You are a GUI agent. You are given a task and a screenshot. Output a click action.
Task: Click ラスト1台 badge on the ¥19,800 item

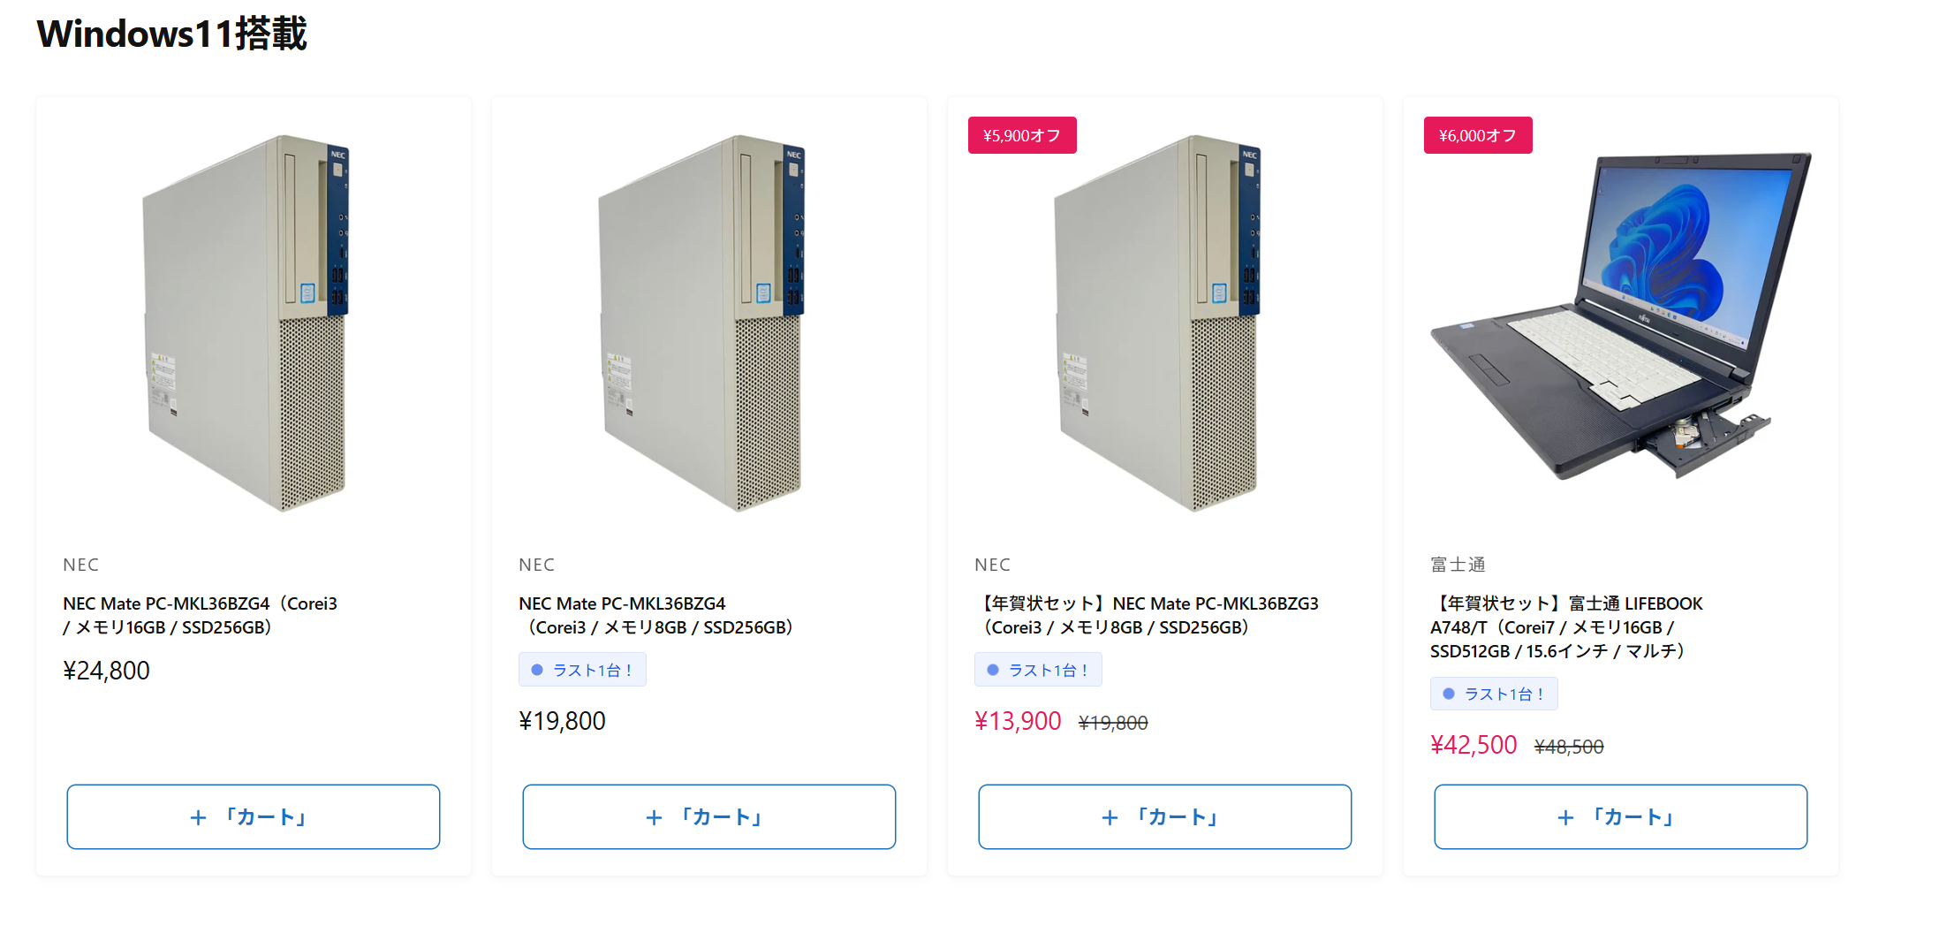click(582, 670)
